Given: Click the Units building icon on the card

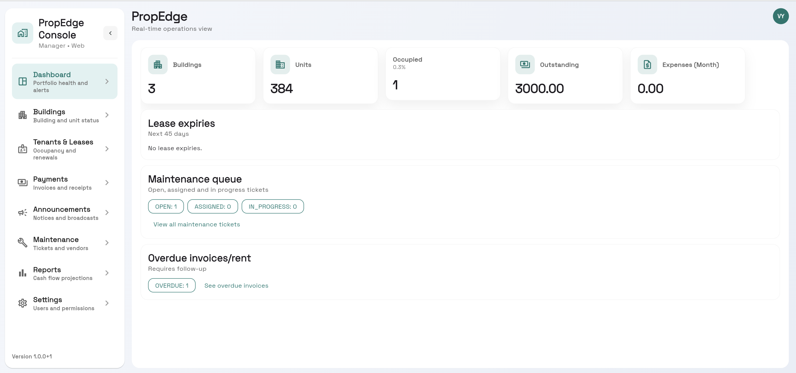Looking at the screenshot, I should click(280, 64).
